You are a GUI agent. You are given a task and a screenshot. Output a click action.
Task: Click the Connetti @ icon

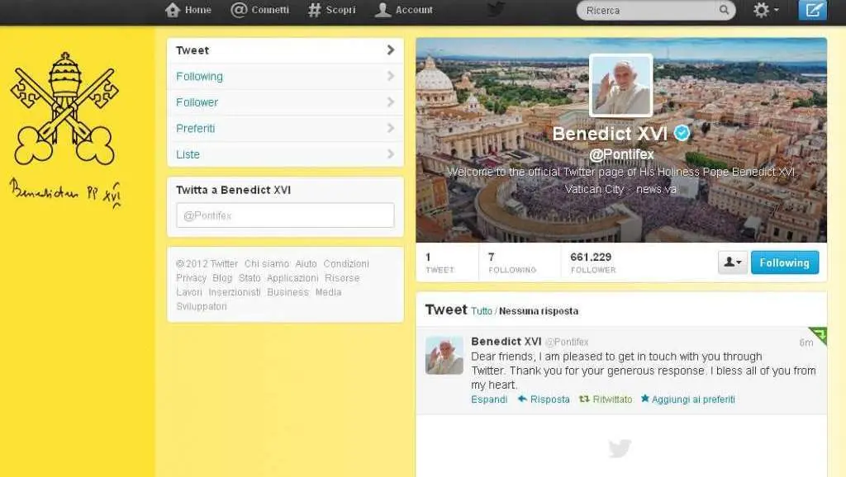point(239,10)
